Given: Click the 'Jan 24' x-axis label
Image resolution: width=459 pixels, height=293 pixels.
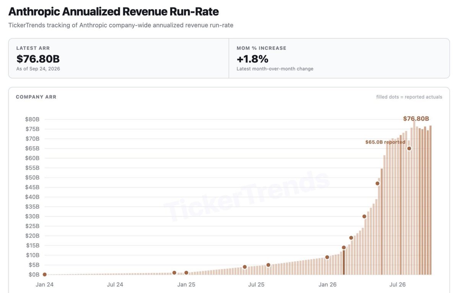Looking at the screenshot, I should (x=44, y=285).
